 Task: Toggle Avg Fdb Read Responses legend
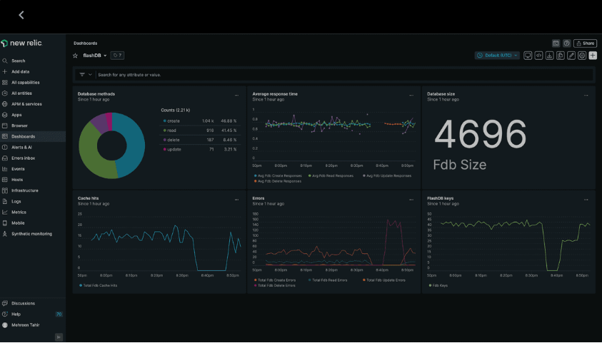click(331, 176)
